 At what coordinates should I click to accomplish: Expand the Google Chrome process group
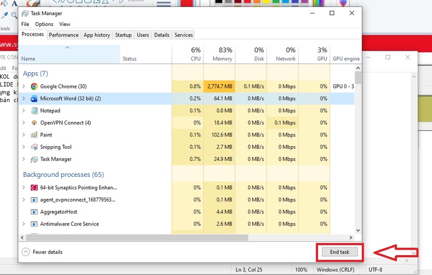(x=24, y=86)
